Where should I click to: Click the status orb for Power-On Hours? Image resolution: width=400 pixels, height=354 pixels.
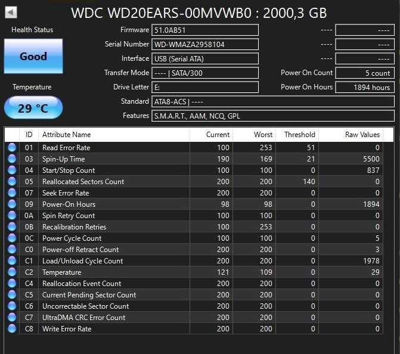(x=12, y=204)
